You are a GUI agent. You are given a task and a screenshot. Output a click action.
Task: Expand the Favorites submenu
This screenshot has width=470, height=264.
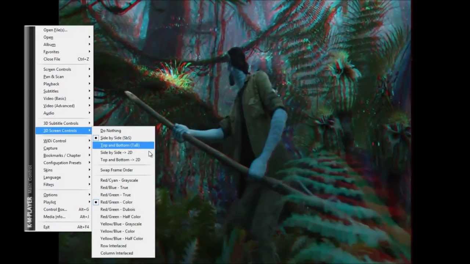(64, 52)
